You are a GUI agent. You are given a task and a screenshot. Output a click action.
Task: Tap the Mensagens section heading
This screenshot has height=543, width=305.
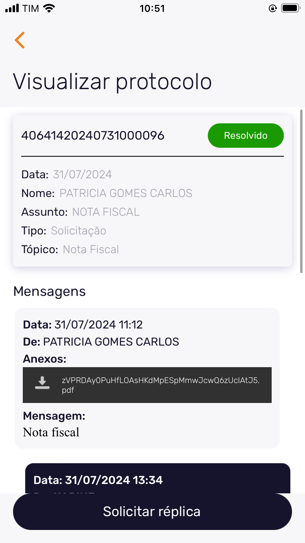50,291
